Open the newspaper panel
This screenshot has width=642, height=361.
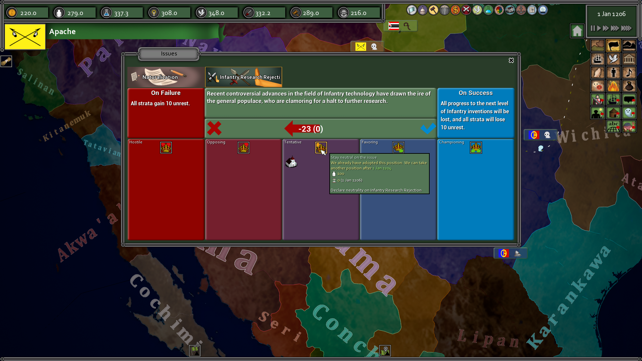coord(531,10)
